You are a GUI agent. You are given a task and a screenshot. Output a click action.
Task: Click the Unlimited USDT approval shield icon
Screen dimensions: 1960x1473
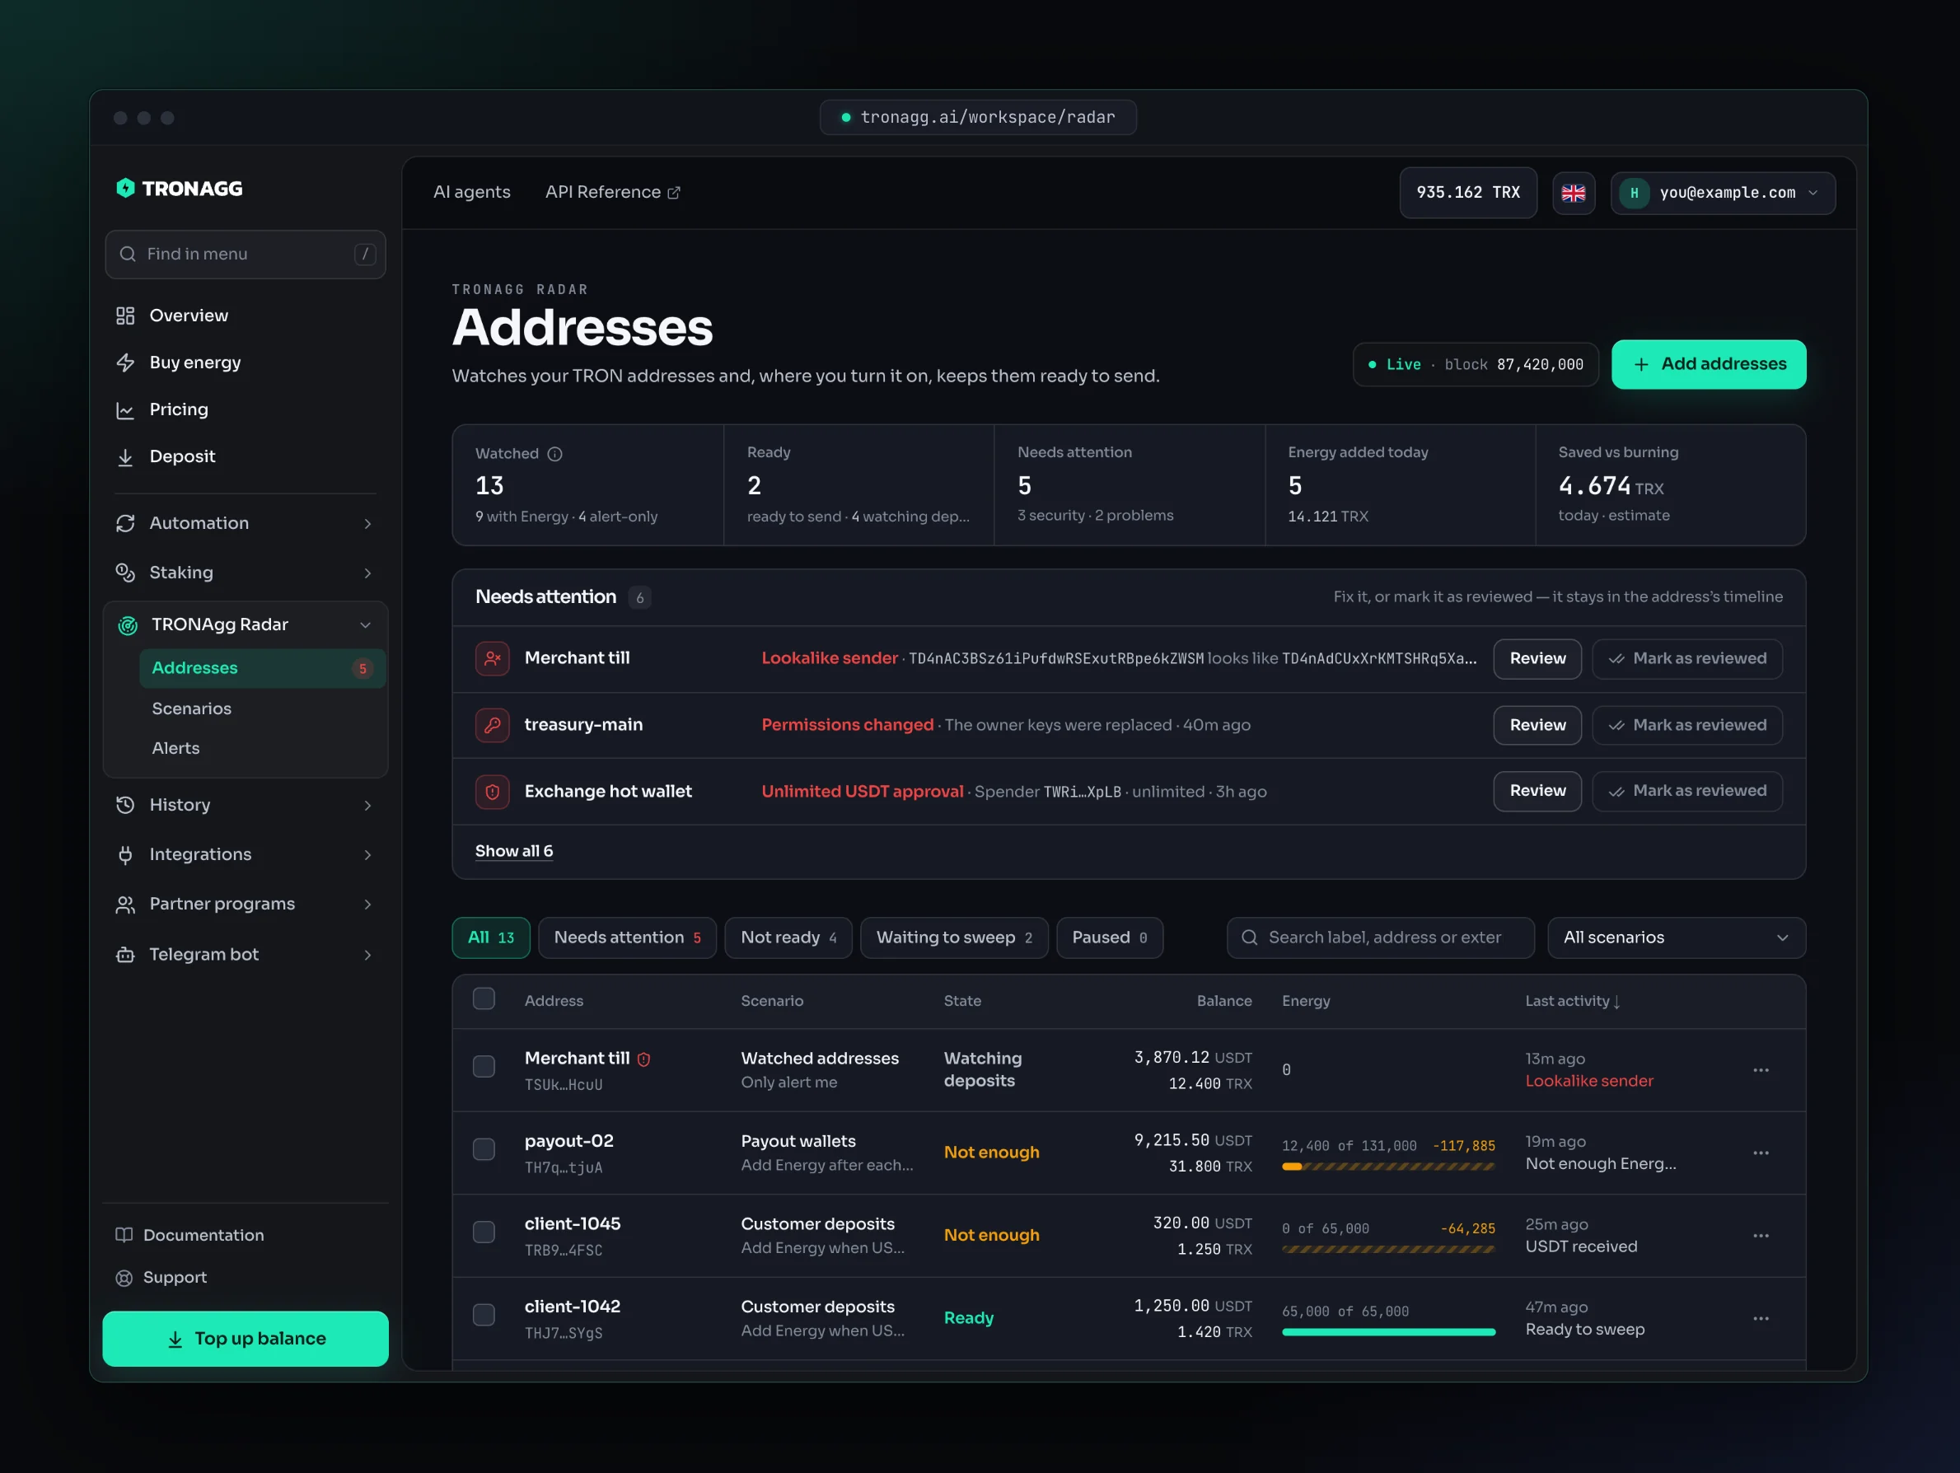(492, 792)
